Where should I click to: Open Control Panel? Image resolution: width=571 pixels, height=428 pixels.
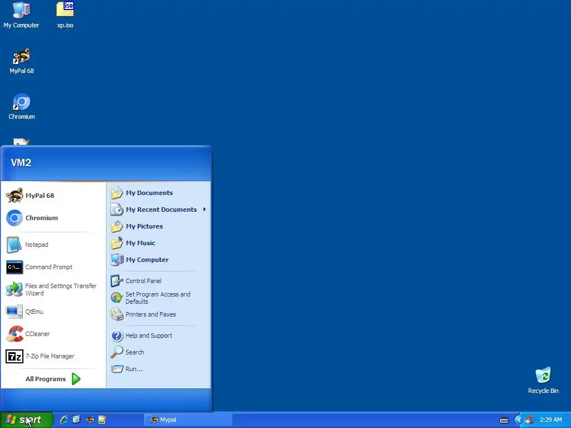click(x=158, y=281)
